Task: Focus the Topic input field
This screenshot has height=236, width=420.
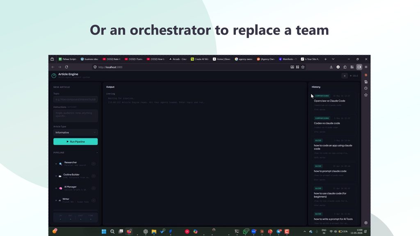Action: coord(75,99)
